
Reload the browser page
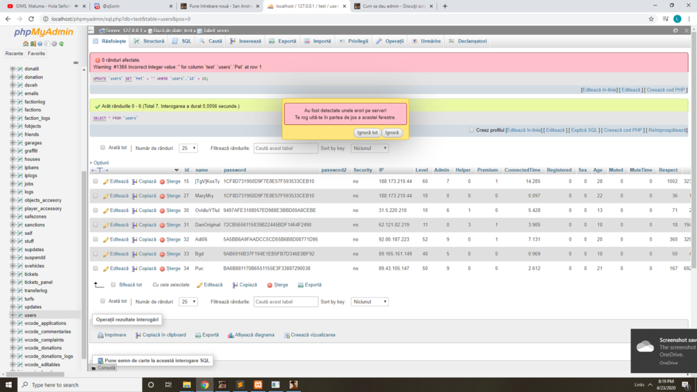(31, 19)
